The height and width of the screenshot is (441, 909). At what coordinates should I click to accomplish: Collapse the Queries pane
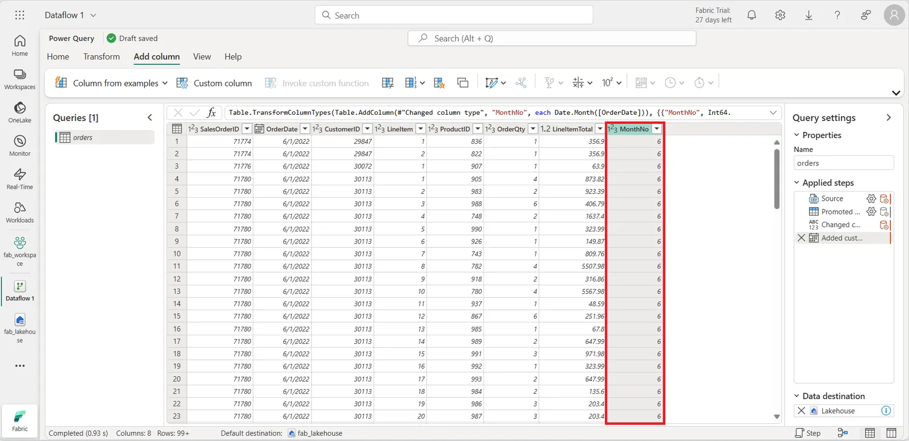pos(150,118)
